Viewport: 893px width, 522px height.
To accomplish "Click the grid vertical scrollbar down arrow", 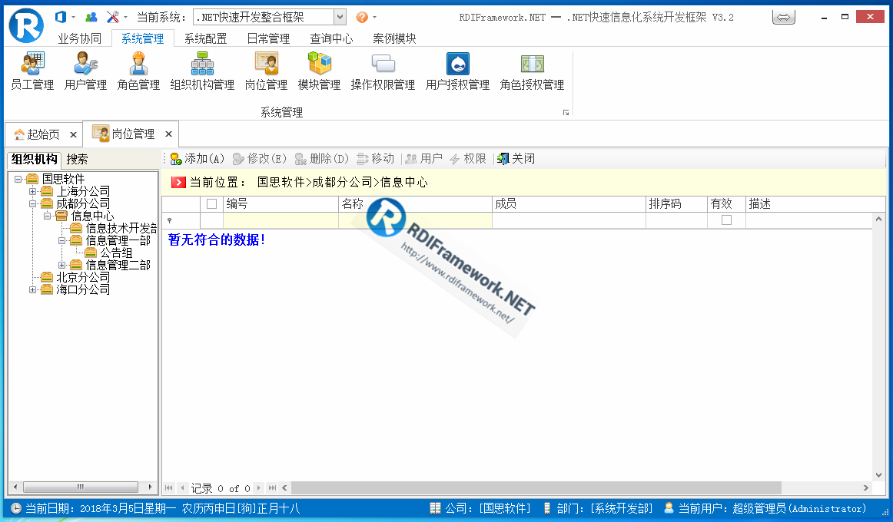I will click(878, 475).
